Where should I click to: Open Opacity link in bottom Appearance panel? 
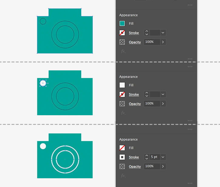click(x=135, y=166)
